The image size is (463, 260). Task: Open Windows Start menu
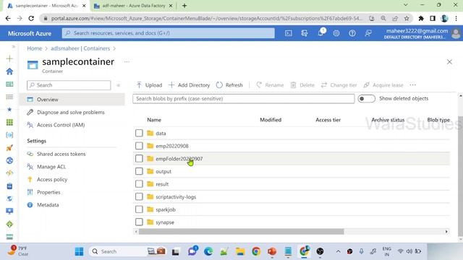79,251
